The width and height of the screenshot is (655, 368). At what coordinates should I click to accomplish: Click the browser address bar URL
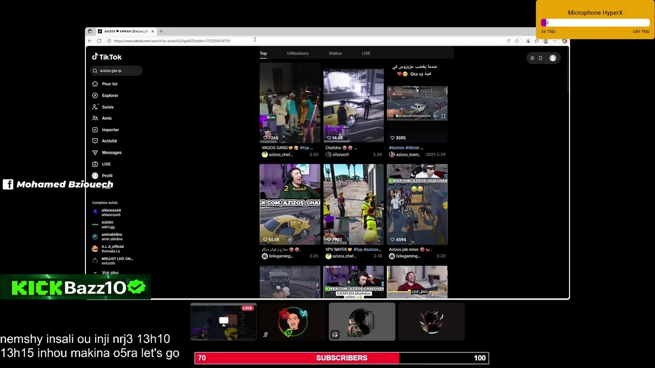(172, 41)
